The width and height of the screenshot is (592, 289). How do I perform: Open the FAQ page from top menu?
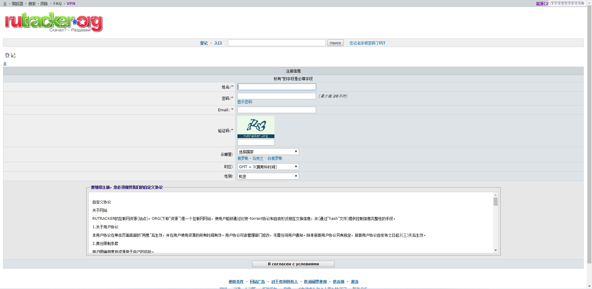[57, 3]
